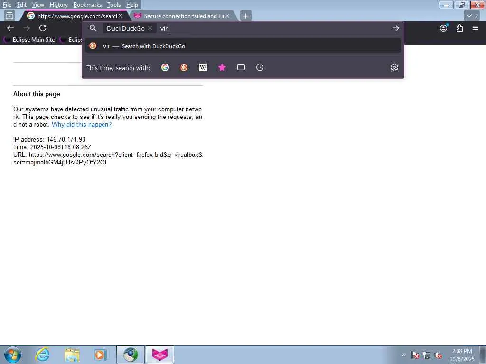Launch Internet Explorer from taskbar
This screenshot has height=364, width=486.
click(x=42, y=355)
